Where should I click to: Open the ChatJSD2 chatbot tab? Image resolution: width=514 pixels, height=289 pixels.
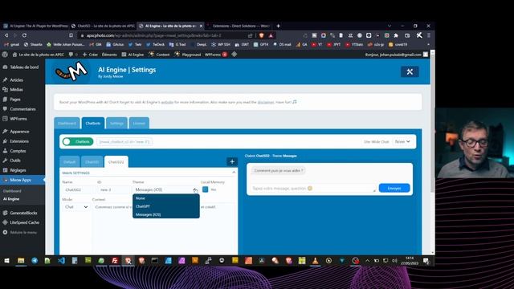pos(116,162)
